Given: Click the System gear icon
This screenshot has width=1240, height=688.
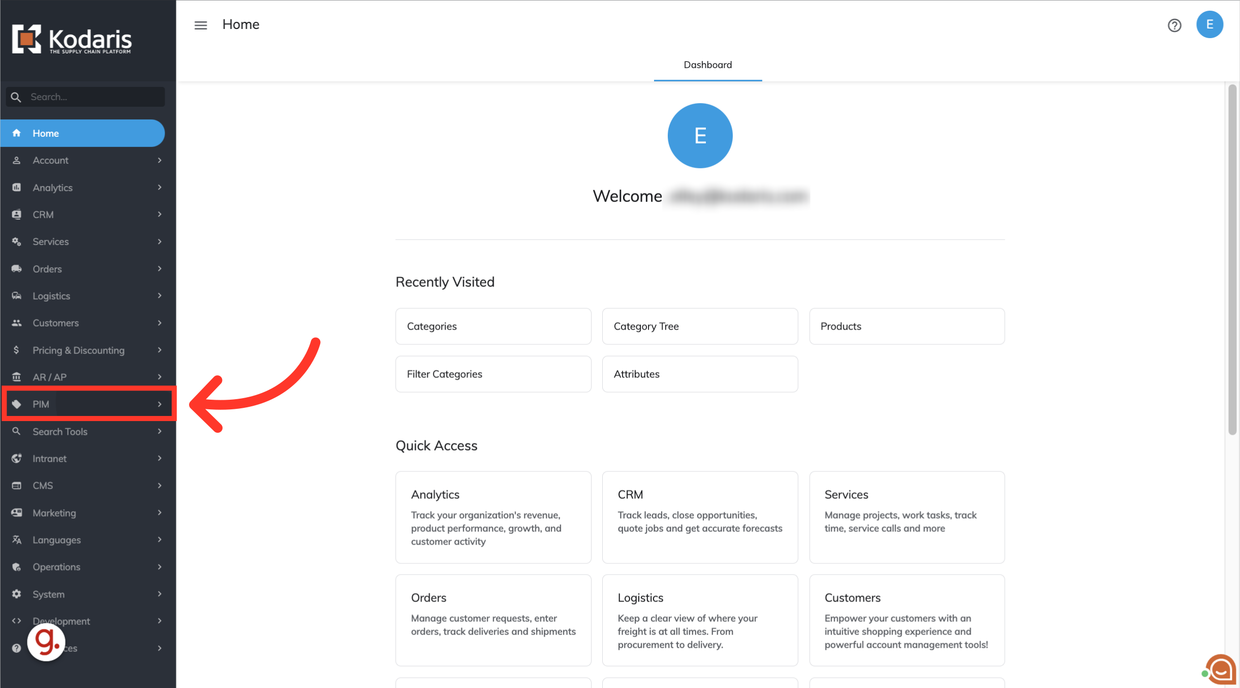Looking at the screenshot, I should pyautogui.click(x=17, y=594).
